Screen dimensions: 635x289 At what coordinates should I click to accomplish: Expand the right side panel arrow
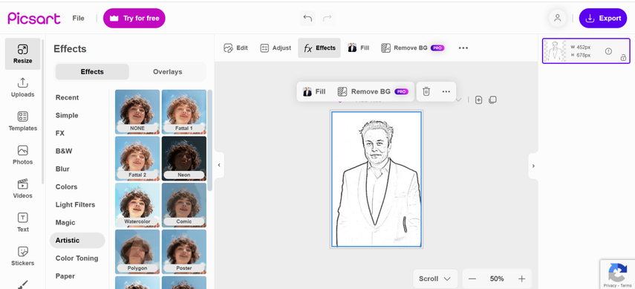point(533,166)
